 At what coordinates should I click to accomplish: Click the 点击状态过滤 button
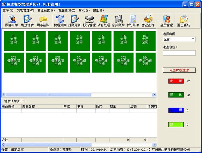179,70
